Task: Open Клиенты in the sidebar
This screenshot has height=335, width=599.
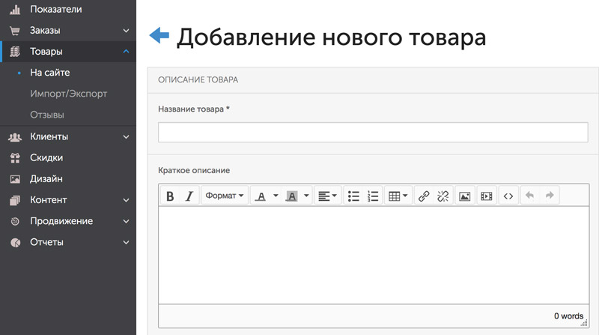Action: tap(49, 136)
